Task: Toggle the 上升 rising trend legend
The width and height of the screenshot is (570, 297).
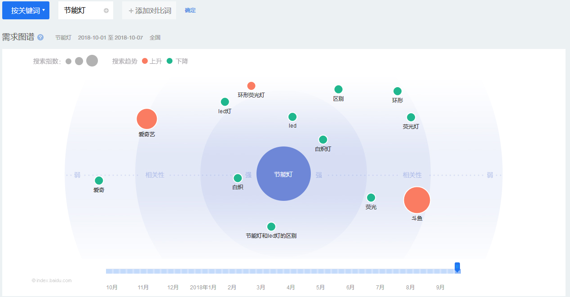Action: pos(151,61)
